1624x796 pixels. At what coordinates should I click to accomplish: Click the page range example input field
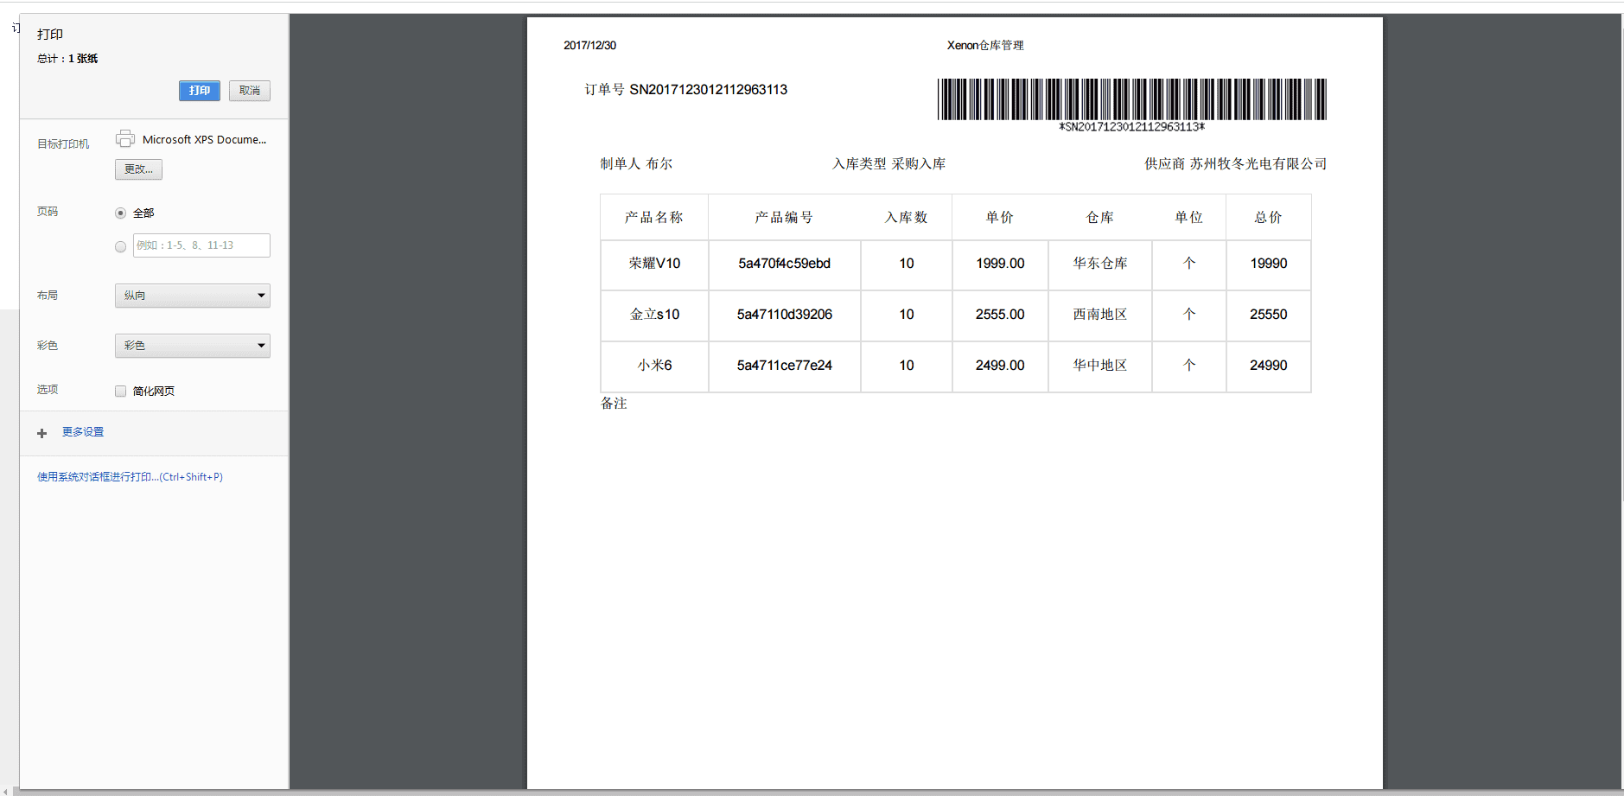click(201, 245)
